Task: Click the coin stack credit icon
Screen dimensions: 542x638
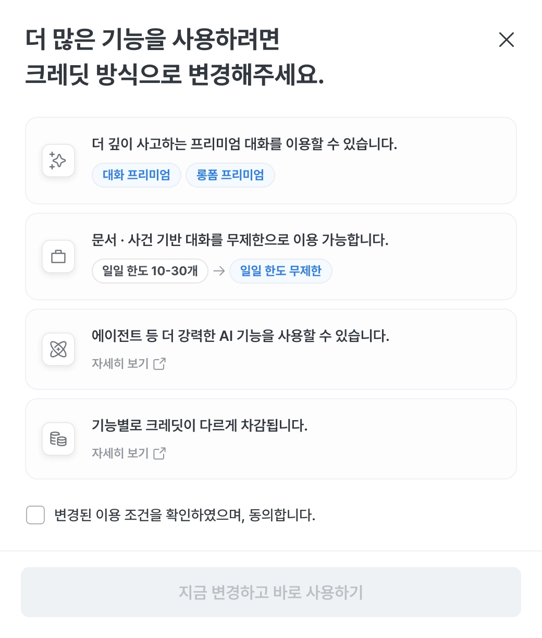Action: 58,439
